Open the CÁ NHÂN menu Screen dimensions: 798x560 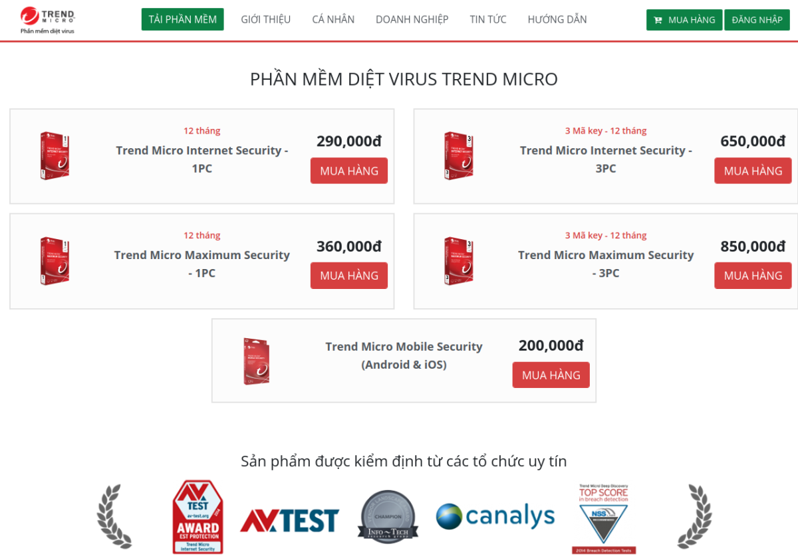pos(333,19)
